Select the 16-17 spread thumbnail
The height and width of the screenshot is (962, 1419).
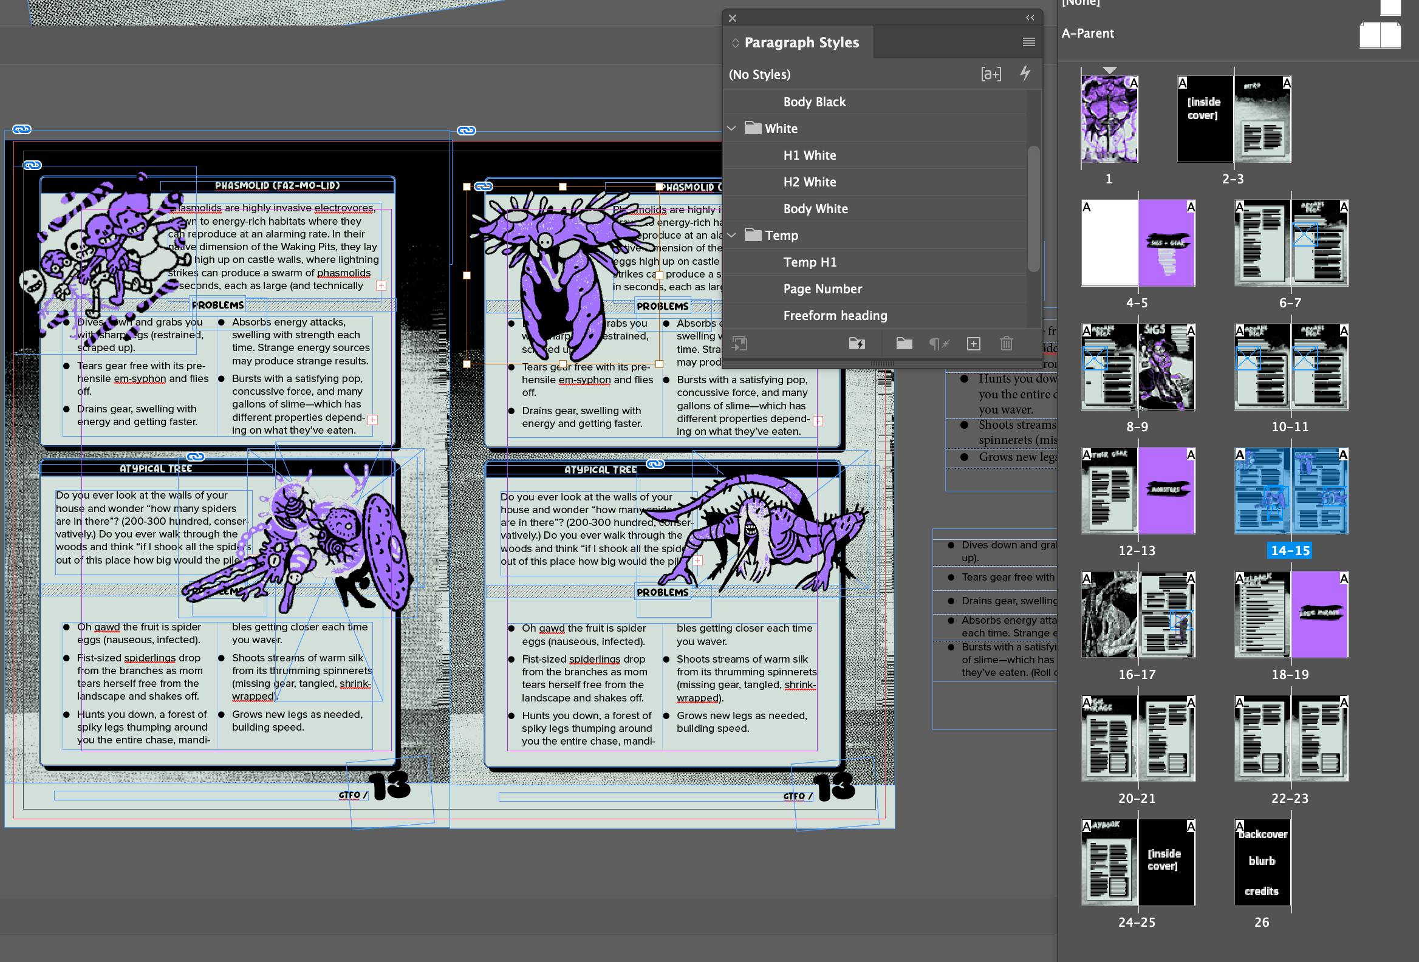(x=1137, y=615)
